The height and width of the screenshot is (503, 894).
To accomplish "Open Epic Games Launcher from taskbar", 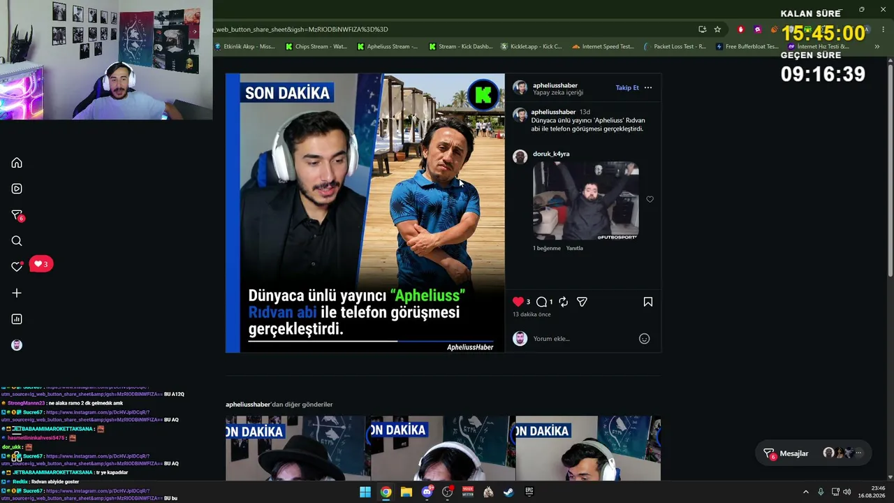I will point(529,492).
